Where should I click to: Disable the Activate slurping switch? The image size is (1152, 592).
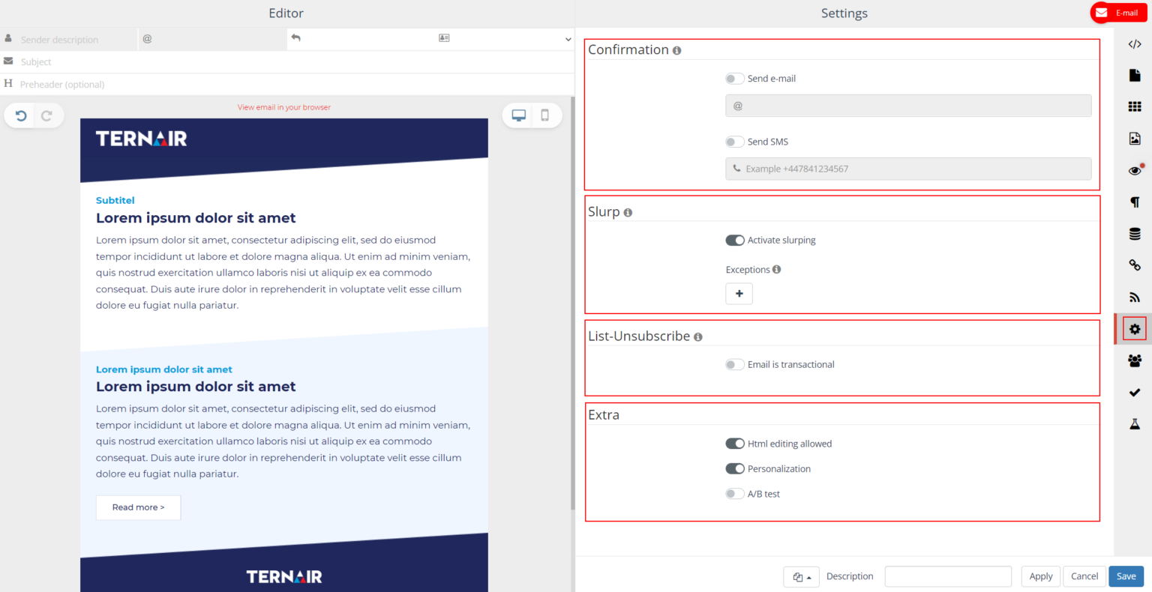pos(735,241)
